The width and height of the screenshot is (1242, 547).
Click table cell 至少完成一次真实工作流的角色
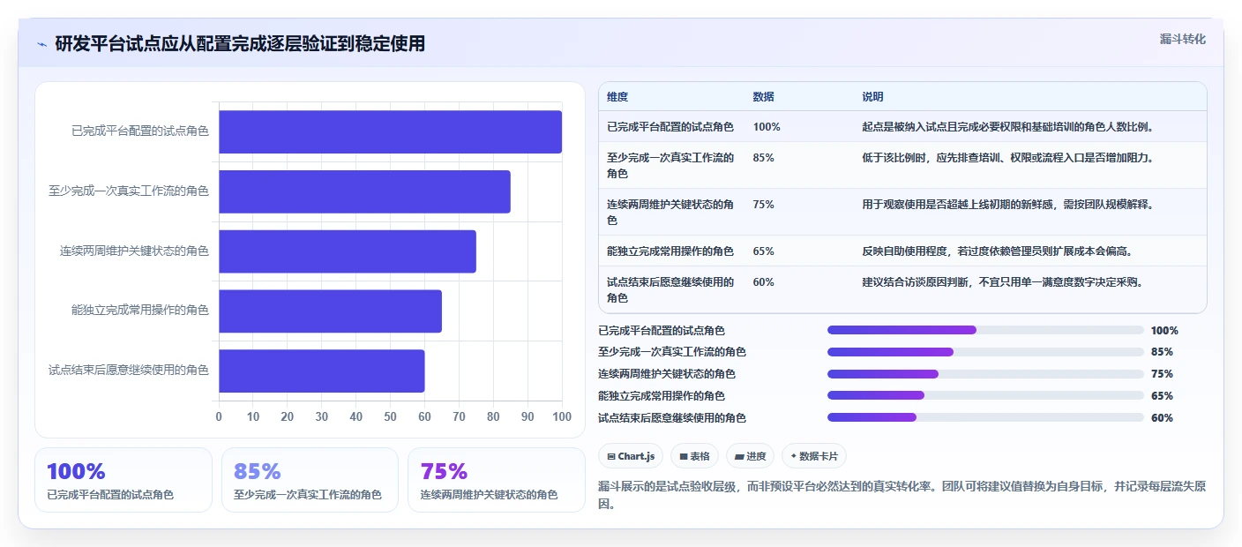(670, 166)
